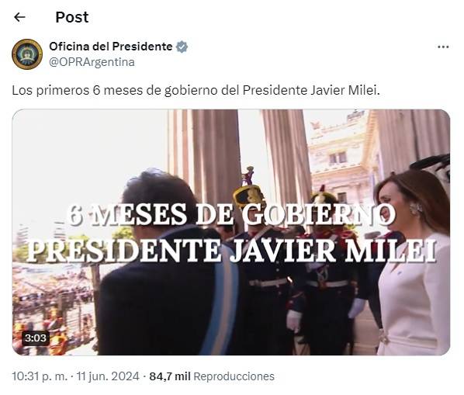Click the 10:31 p. m. timestamp
464x395 pixels.
pyautogui.click(x=40, y=376)
